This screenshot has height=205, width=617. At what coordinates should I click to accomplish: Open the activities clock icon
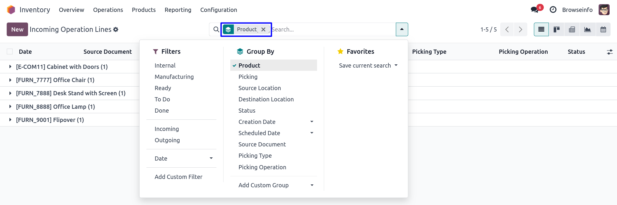pos(553,10)
